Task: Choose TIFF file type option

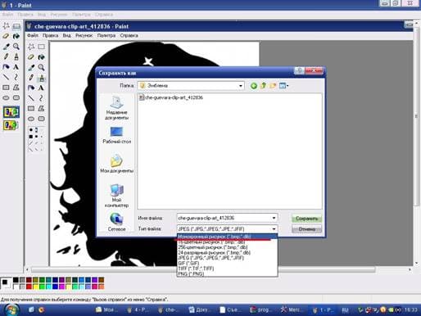Action: [227, 269]
